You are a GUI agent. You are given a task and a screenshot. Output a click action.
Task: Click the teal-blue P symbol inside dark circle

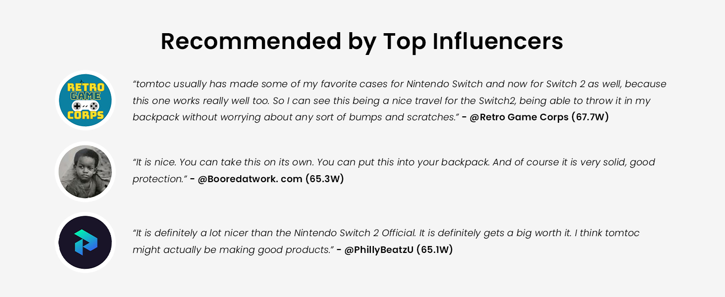coord(86,243)
